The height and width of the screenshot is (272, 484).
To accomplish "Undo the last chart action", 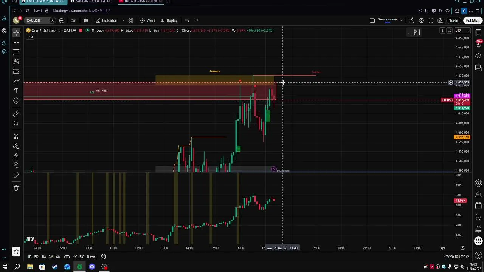I will (187, 20).
